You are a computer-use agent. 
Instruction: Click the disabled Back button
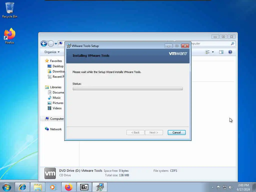click(135, 132)
